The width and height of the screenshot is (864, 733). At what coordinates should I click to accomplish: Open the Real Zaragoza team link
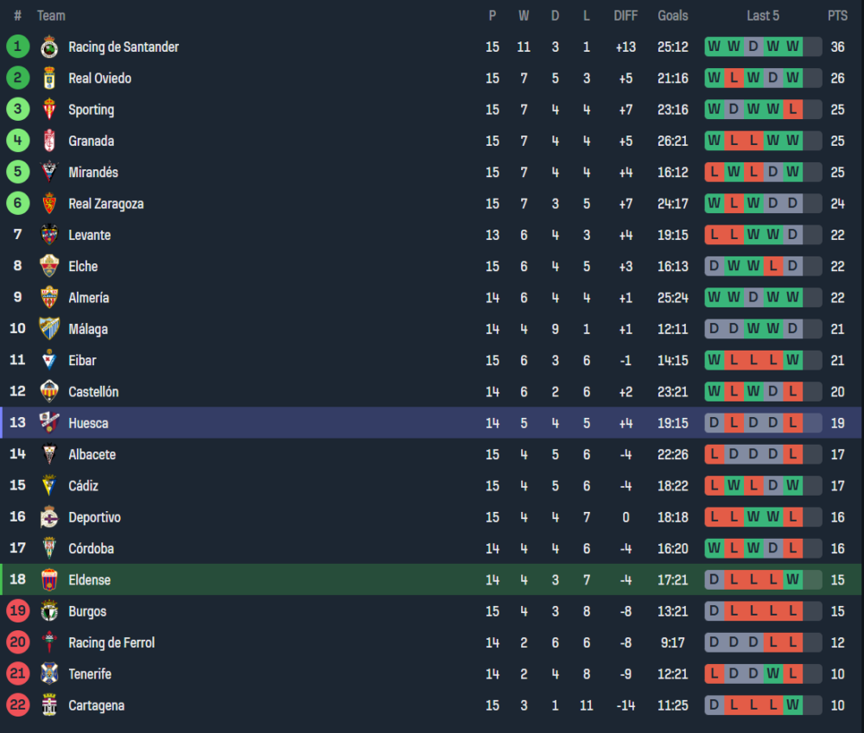coord(106,204)
